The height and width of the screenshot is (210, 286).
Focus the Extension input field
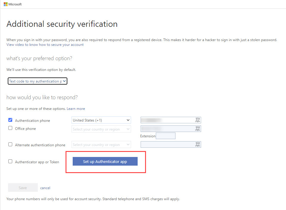coord(166,136)
